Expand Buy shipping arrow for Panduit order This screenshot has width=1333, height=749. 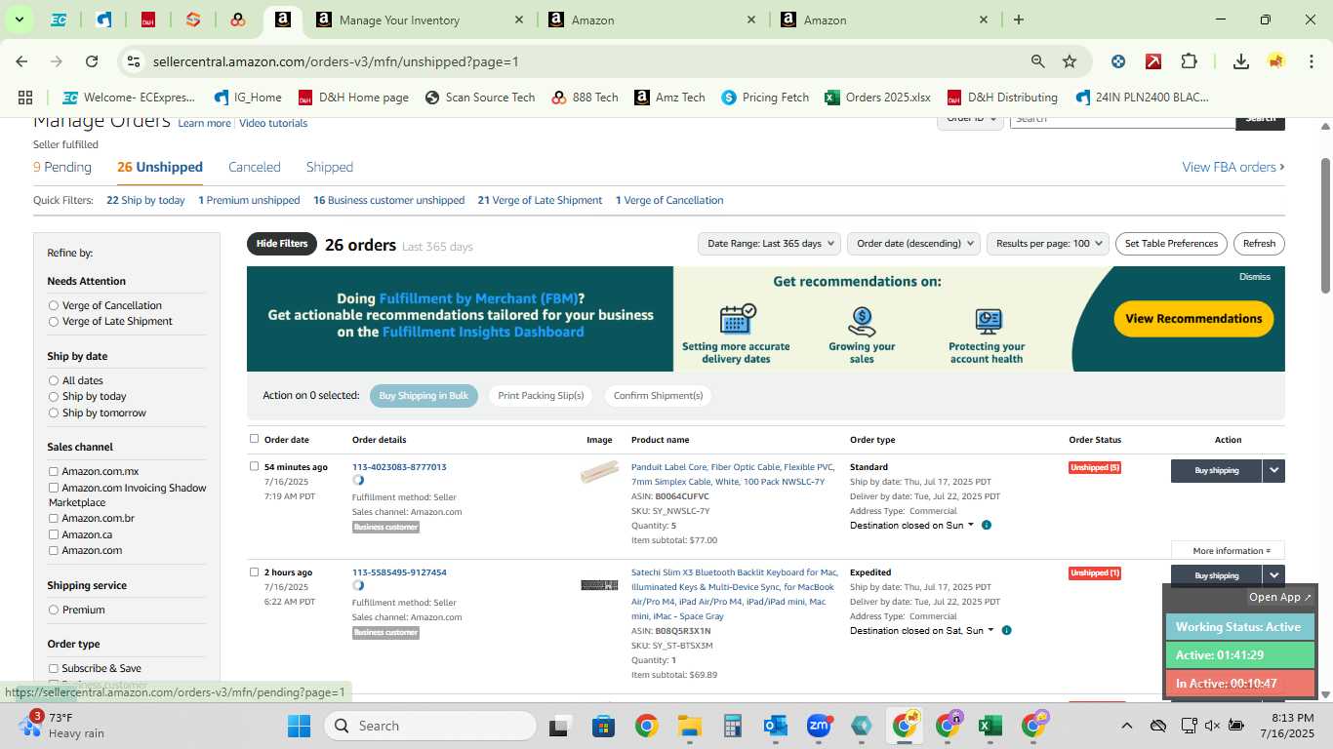pos(1273,471)
